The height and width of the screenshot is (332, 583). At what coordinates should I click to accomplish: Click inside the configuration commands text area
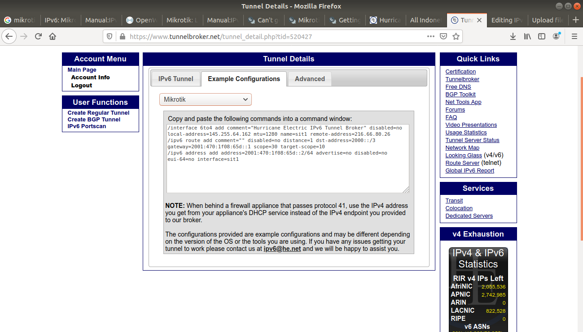click(x=287, y=175)
